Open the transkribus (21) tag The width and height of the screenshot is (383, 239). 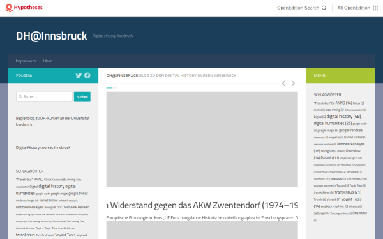click(x=348, y=192)
